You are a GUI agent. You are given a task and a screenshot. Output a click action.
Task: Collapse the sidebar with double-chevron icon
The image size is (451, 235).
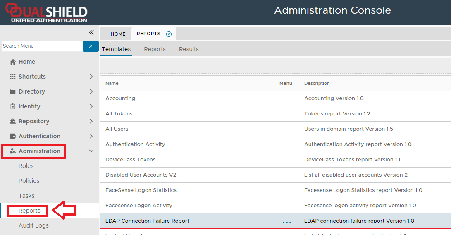91,32
